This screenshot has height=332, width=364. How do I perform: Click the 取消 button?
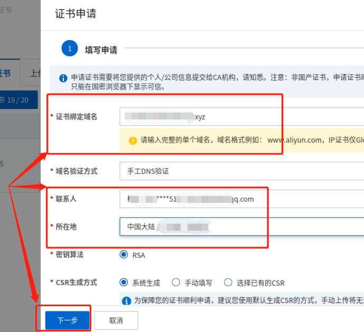[116, 320]
